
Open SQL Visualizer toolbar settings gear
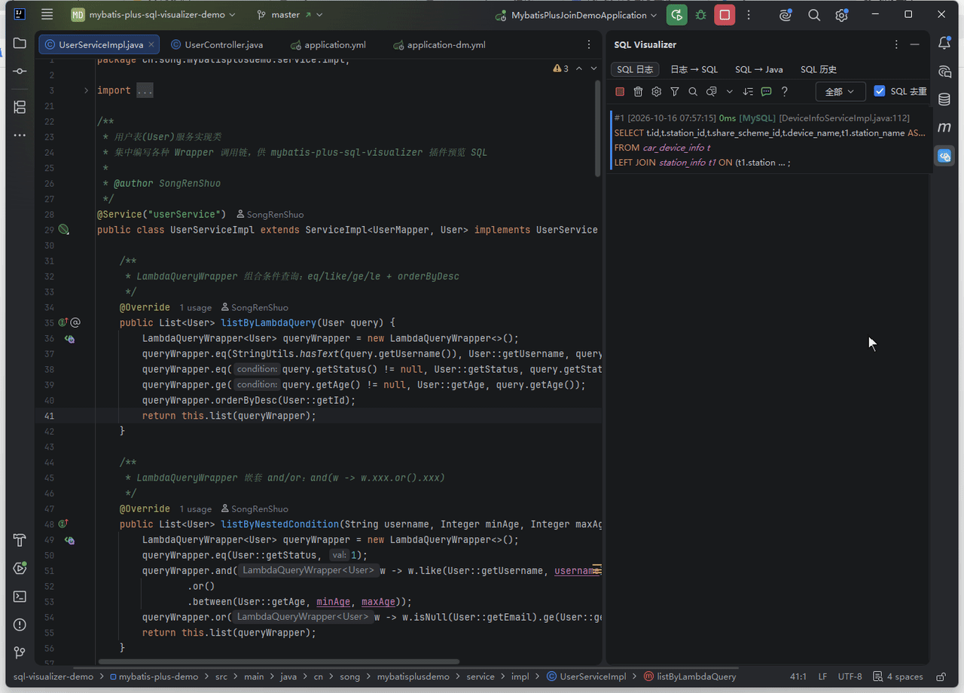(x=656, y=91)
